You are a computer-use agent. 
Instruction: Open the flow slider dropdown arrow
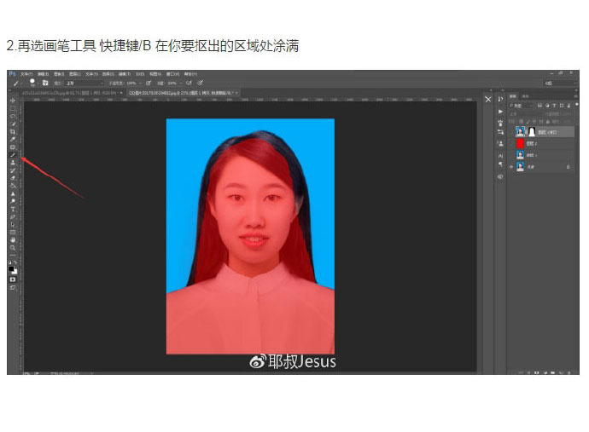coord(181,83)
